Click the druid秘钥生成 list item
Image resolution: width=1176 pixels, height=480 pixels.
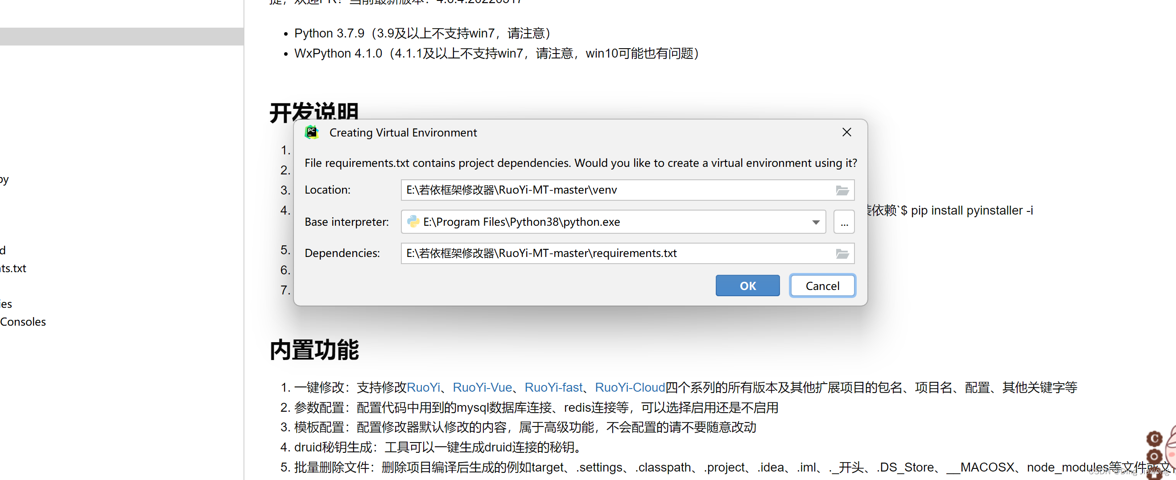(x=439, y=447)
